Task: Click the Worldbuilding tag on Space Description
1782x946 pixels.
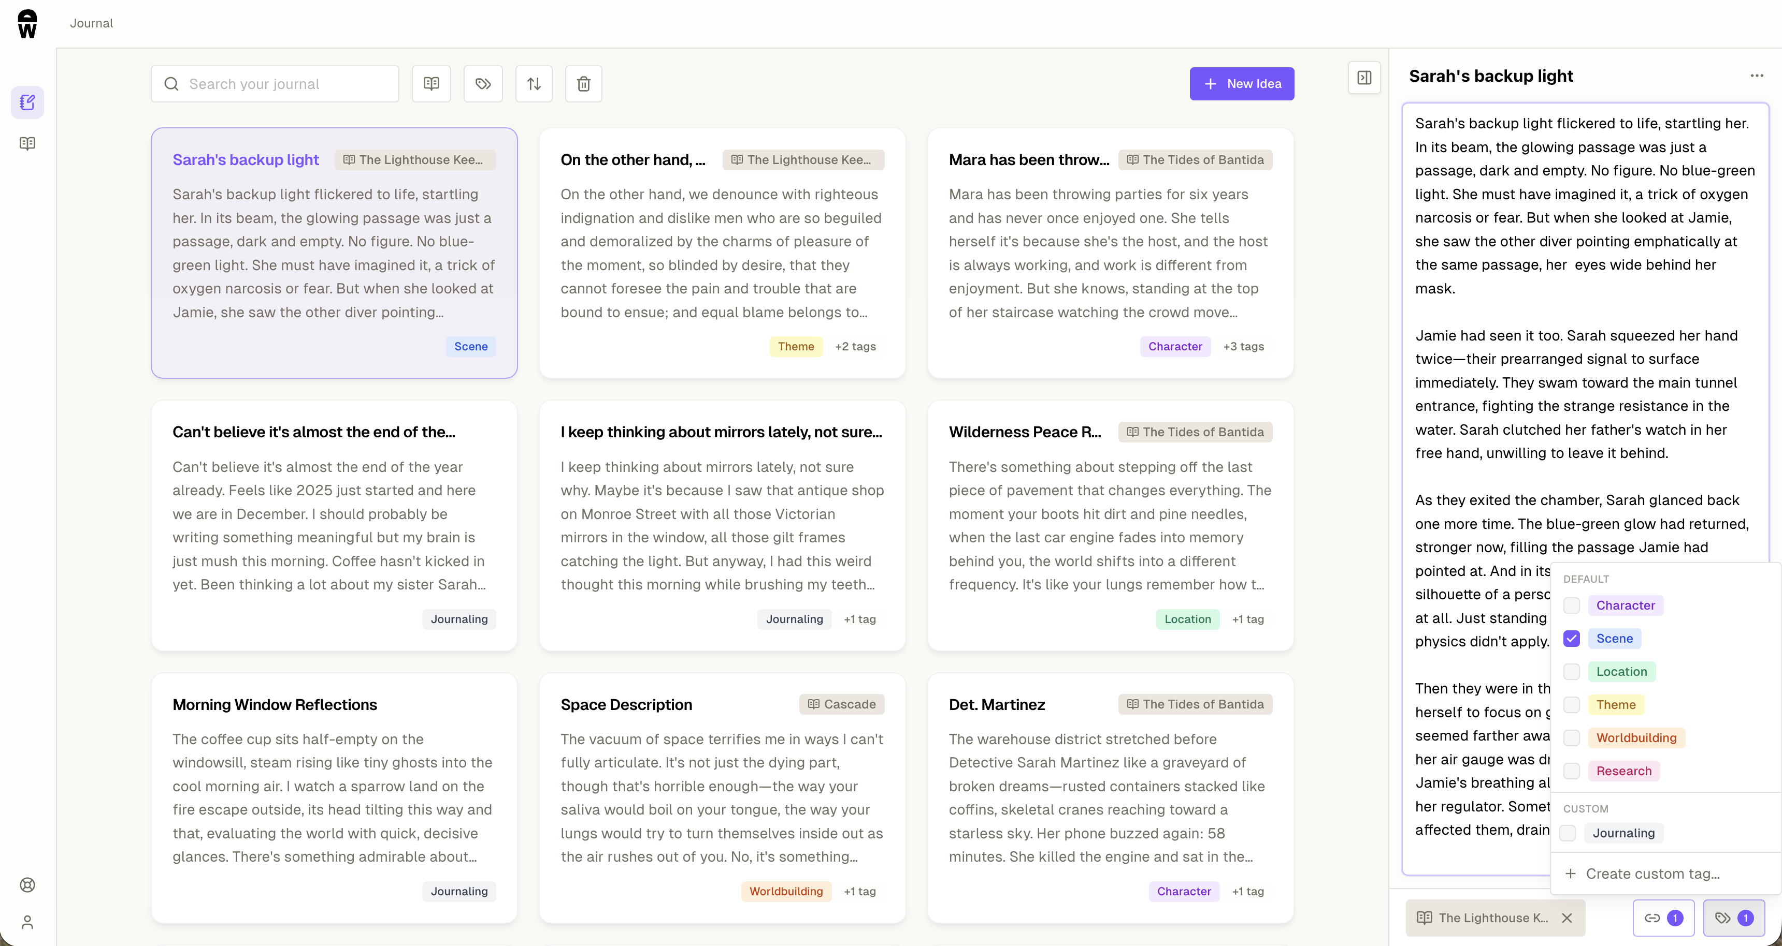Action: coord(786,892)
